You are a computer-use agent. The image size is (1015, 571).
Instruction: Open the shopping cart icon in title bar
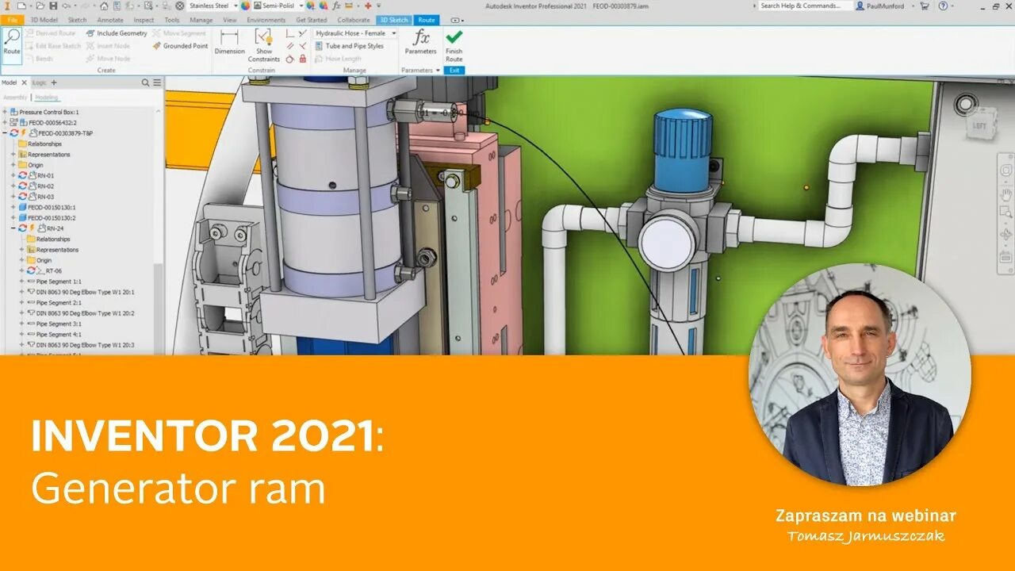pyautogui.click(x=925, y=6)
